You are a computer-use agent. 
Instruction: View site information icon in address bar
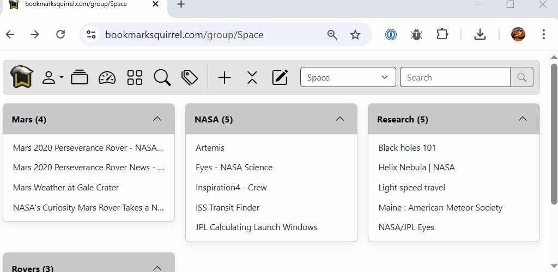[91, 34]
